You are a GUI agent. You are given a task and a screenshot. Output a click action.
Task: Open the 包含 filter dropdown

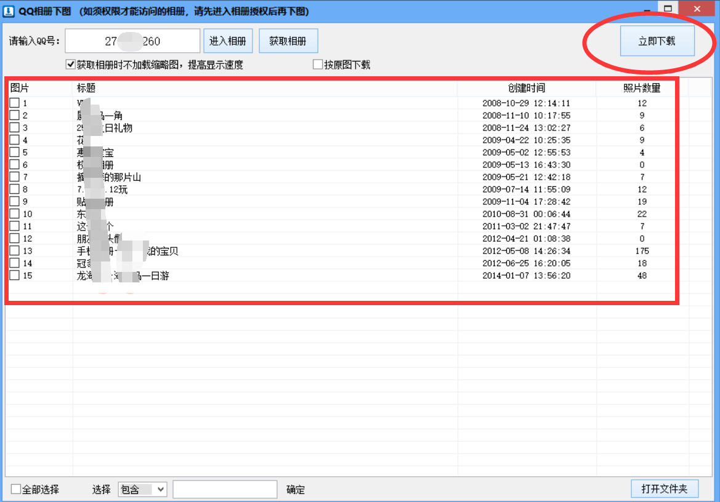[x=142, y=490]
